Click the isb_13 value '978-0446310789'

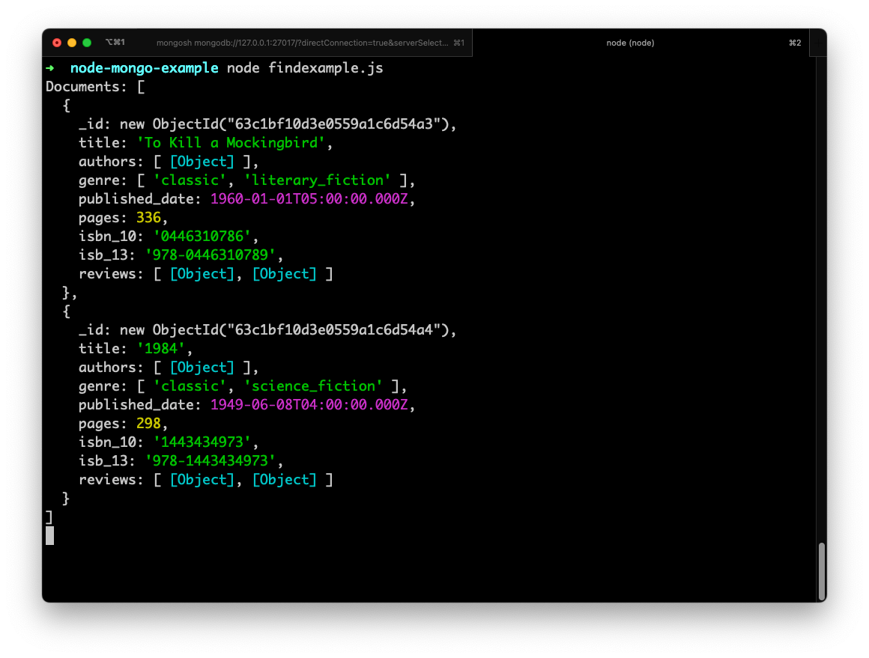211,255
